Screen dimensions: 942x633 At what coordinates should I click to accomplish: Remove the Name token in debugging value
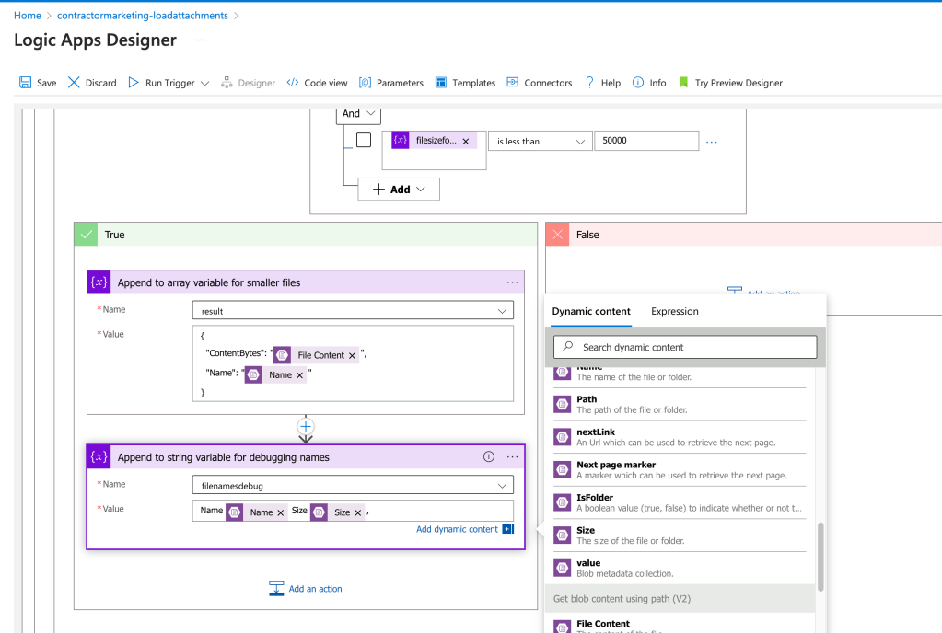(281, 513)
